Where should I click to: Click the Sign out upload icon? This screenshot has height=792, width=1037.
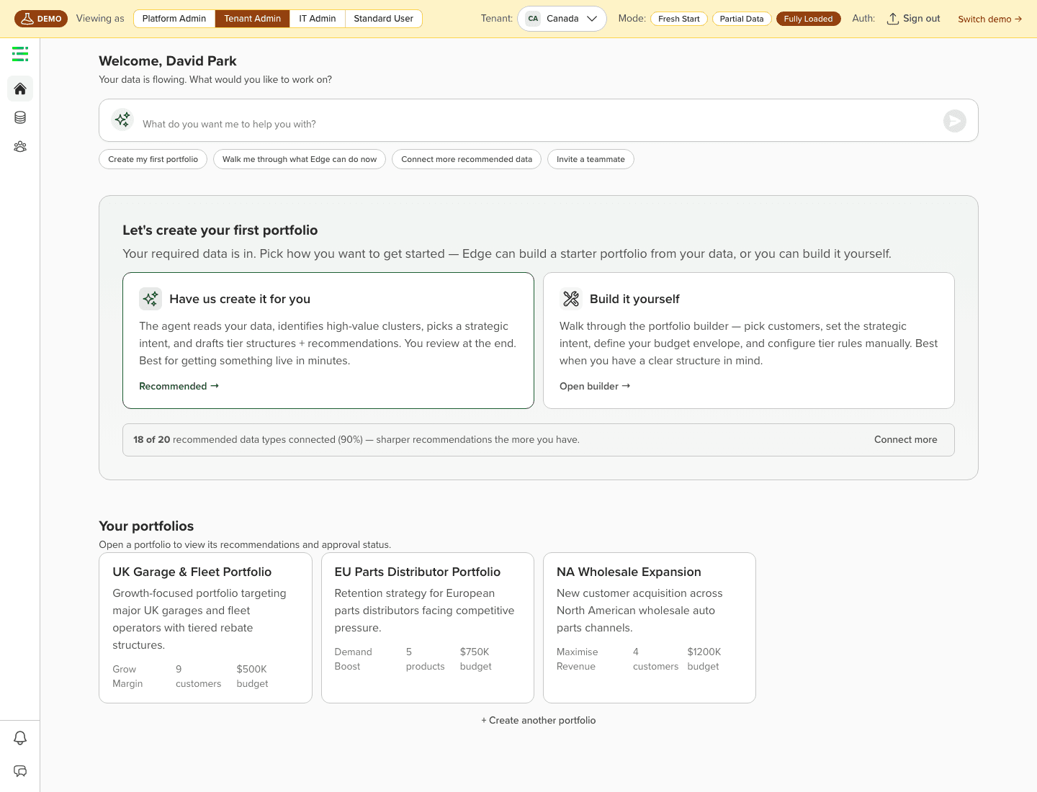coord(893,19)
